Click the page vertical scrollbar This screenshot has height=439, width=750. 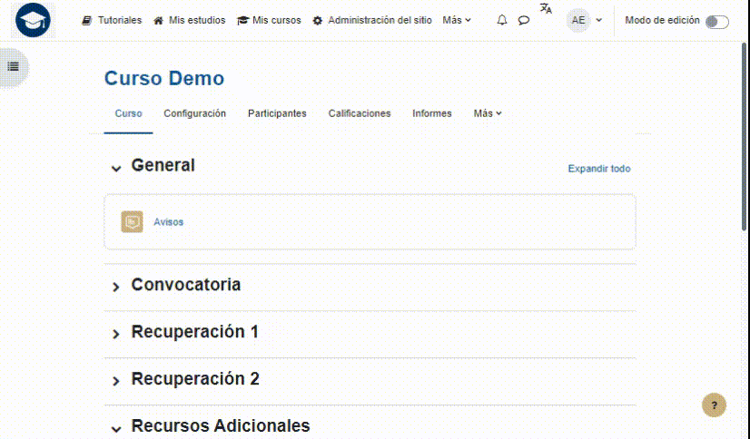coord(745,136)
